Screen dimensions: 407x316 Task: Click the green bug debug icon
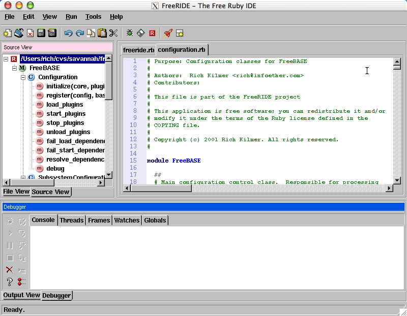(130, 33)
